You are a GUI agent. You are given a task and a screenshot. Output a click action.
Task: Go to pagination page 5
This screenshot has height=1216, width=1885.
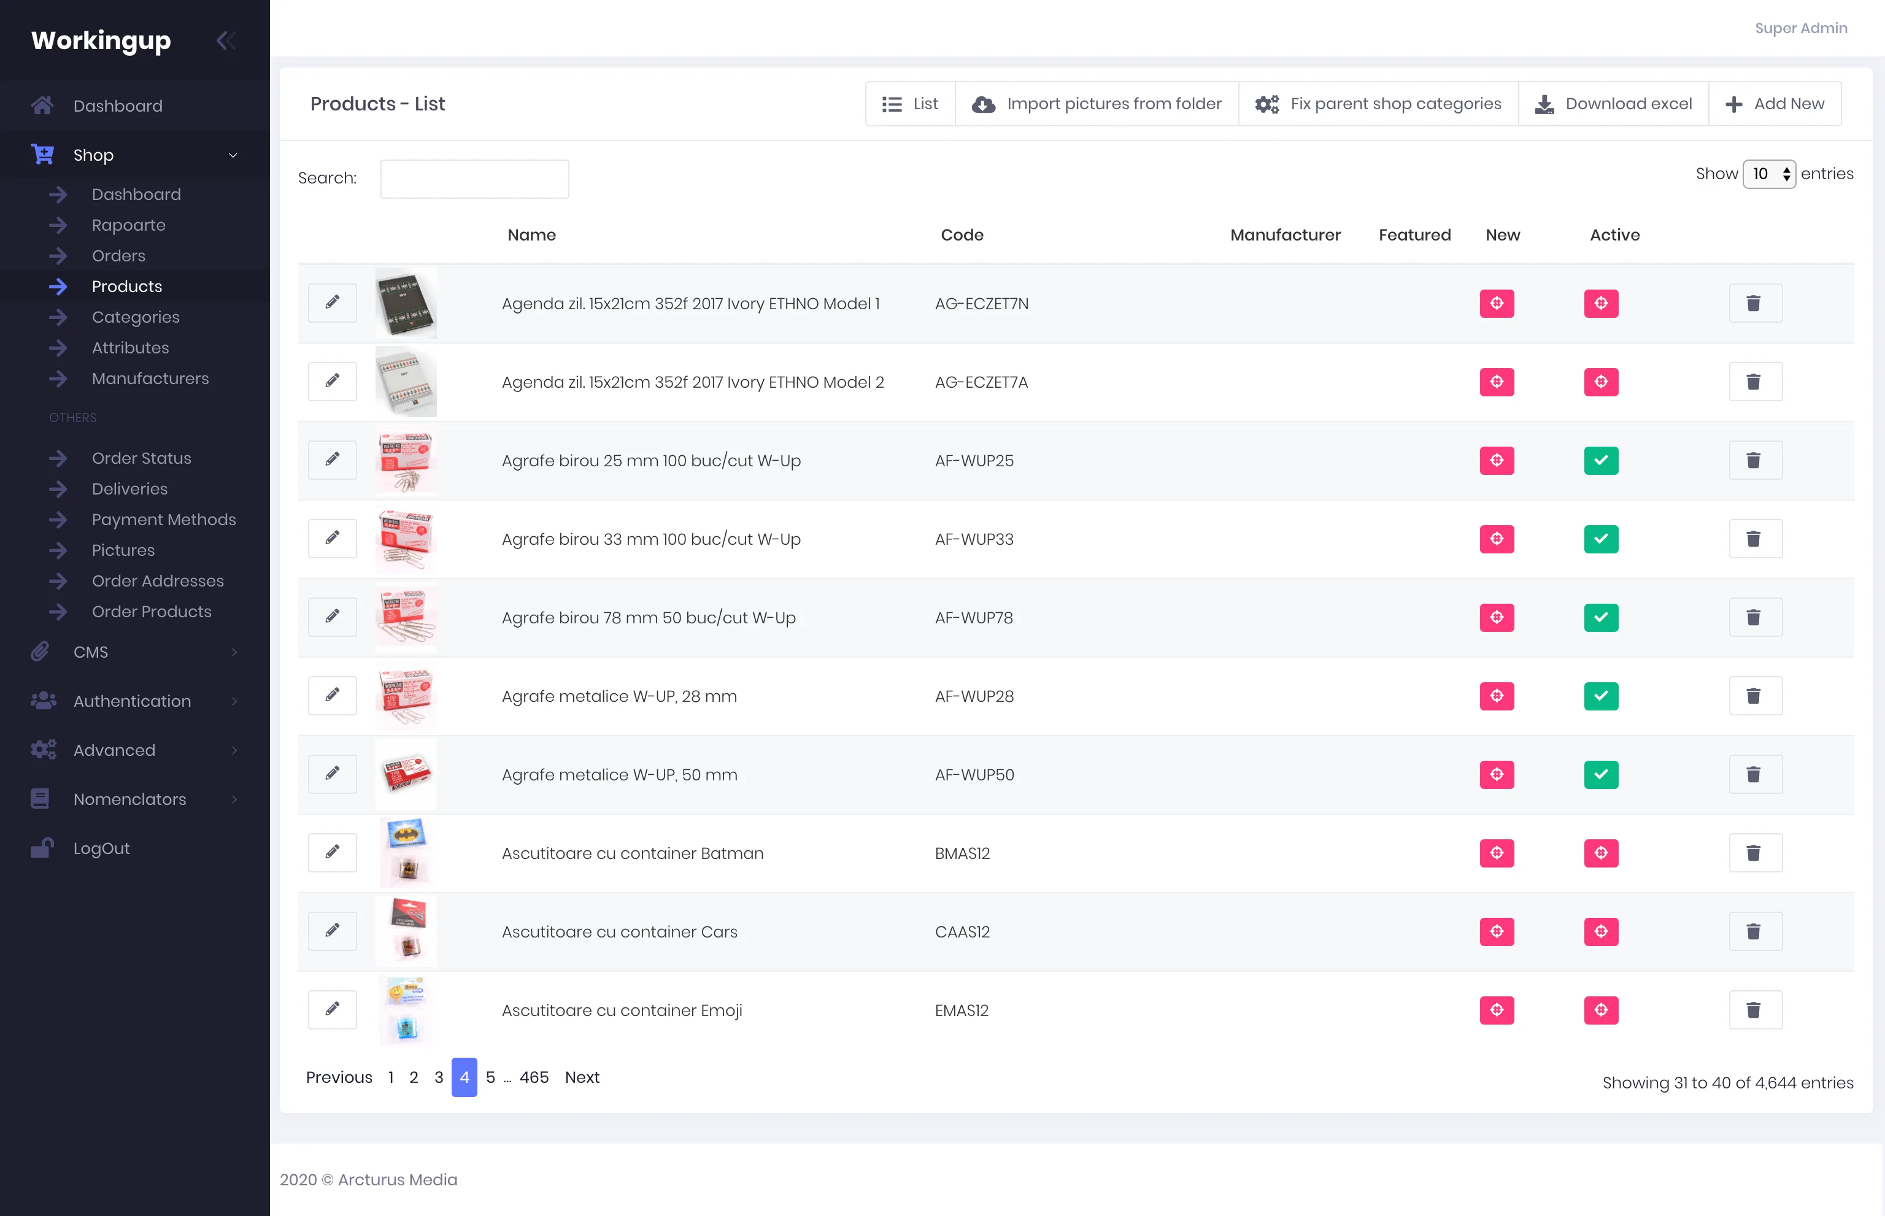490,1077
